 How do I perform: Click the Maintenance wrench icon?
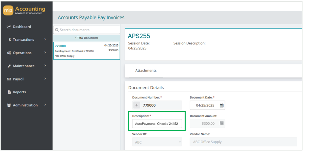point(9,66)
